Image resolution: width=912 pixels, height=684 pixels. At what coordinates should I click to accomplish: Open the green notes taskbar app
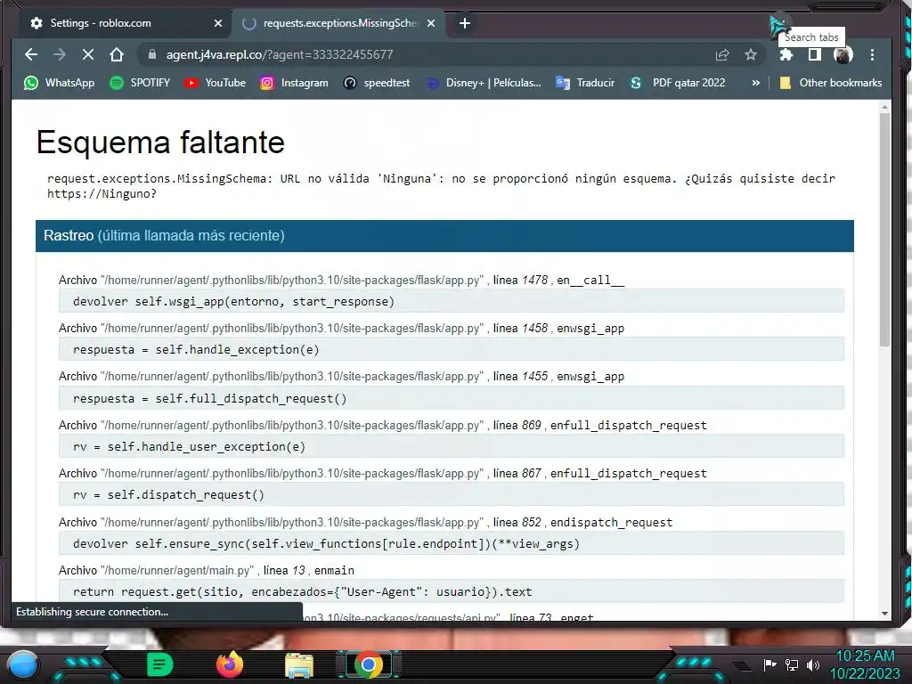[159, 664]
